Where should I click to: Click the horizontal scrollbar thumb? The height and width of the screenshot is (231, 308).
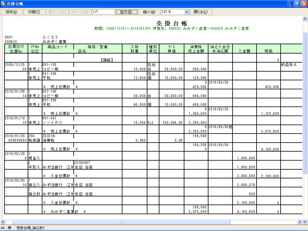121,222
